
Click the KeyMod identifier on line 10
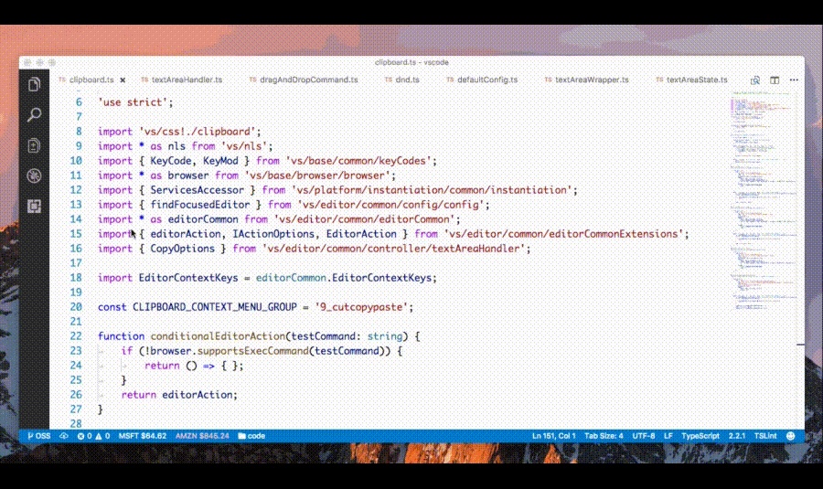220,161
